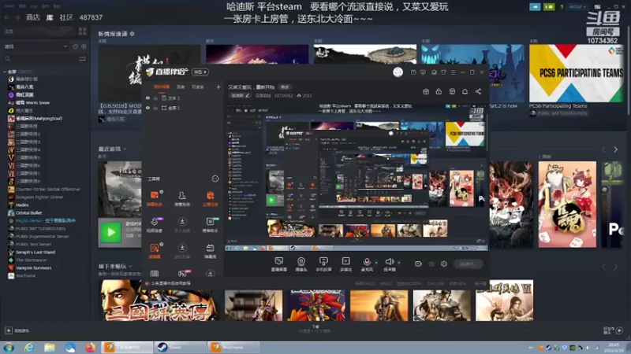
Task: Go forward in Steam navigation
Action: 17,17
